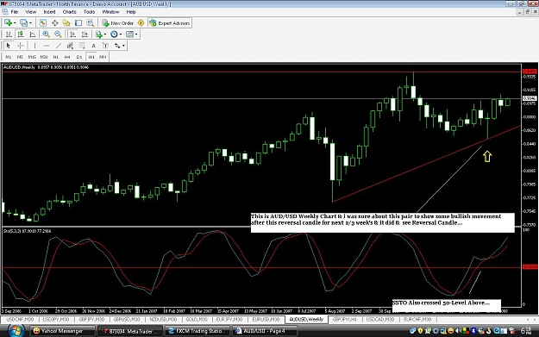539x337 pixels.
Task: Open the Indicators dropdown arrow
Action: coord(105,34)
